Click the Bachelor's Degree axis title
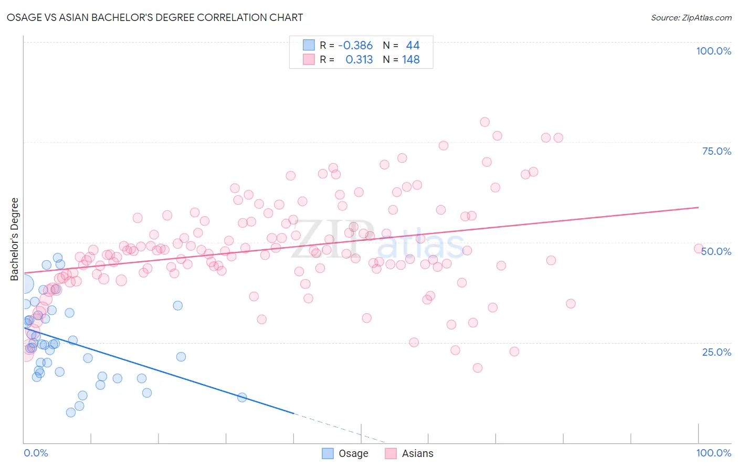 14,239
